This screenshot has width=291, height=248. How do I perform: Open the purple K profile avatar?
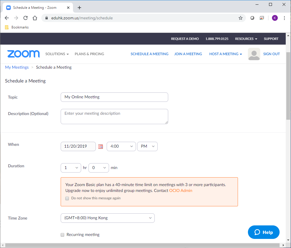tap(275, 18)
